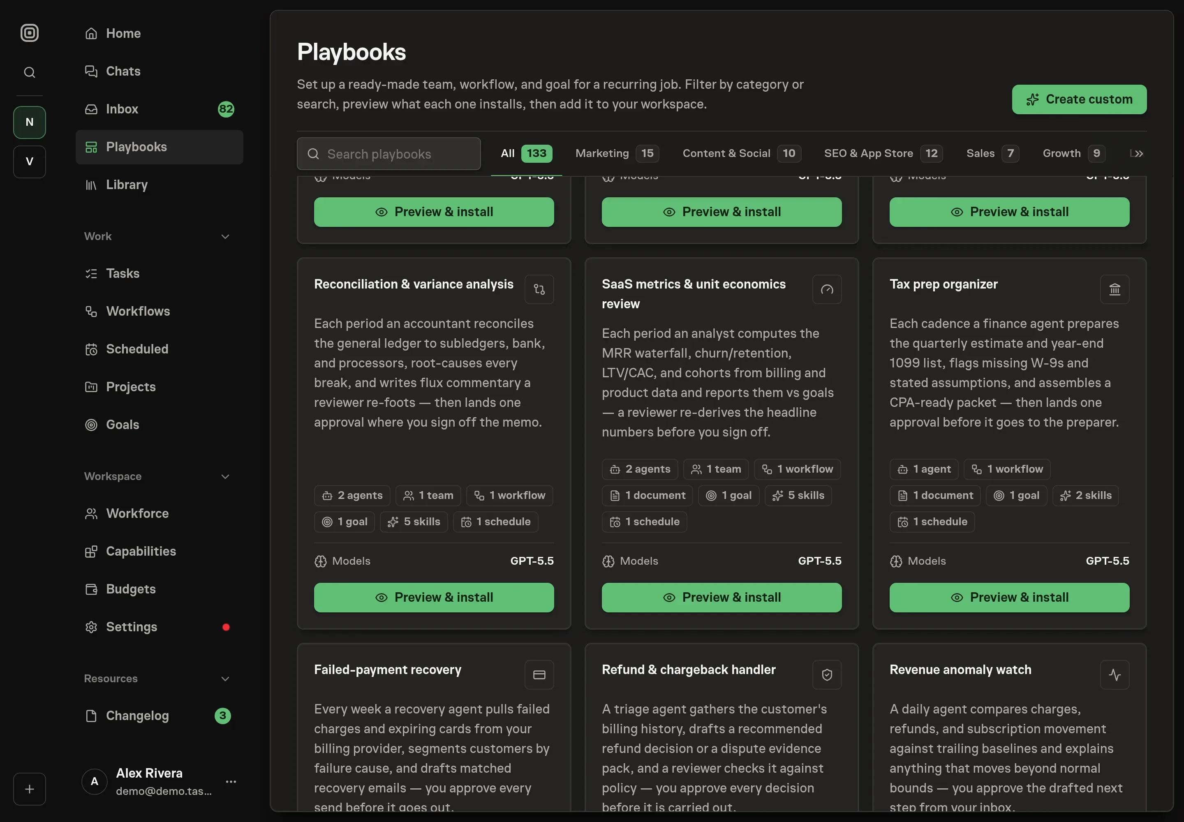The width and height of the screenshot is (1184, 822).
Task: Open Alex Rivera account options menu
Action: point(231,781)
